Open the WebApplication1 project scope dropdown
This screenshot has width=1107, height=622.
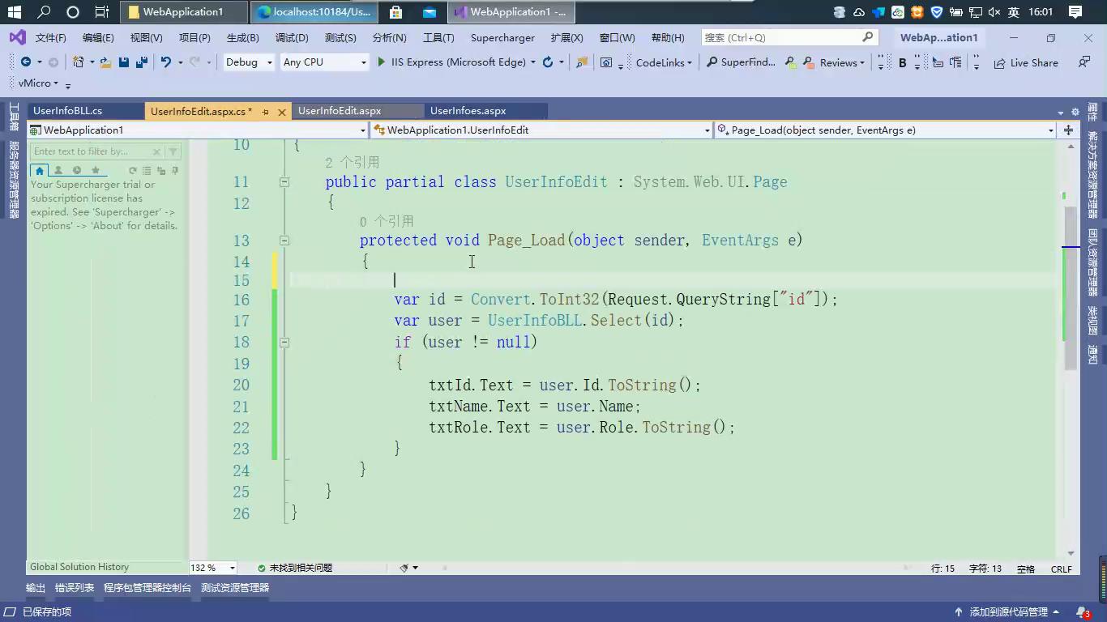tap(198, 130)
